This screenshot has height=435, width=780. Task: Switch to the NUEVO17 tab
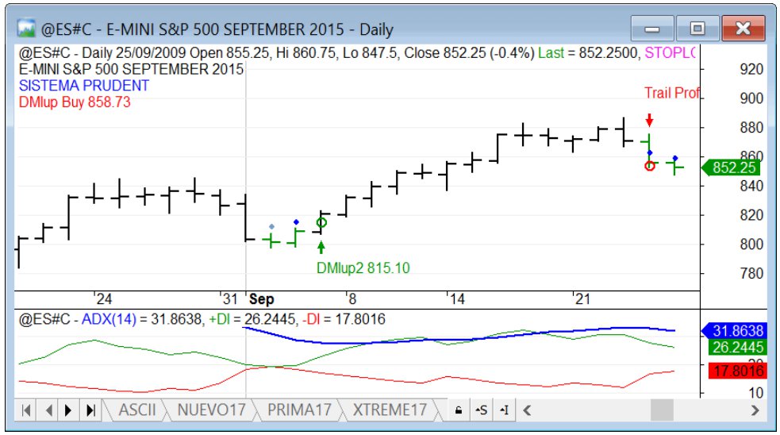211,410
